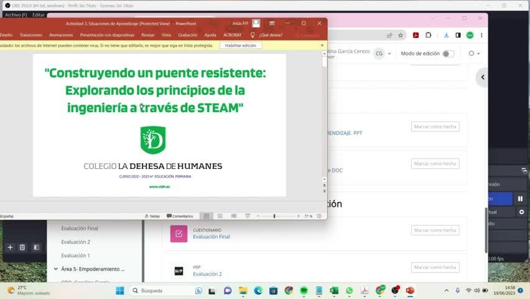
Task: Go to previous slide double-arrow button
Action: coord(325,185)
